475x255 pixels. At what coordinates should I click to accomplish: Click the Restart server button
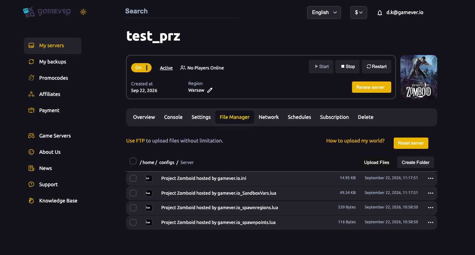(x=376, y=67)
